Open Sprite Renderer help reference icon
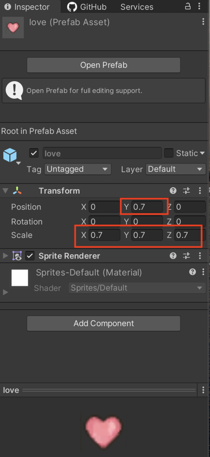This screenshot has width=210, height=457. pyautogui.click(x=173, y=256)
